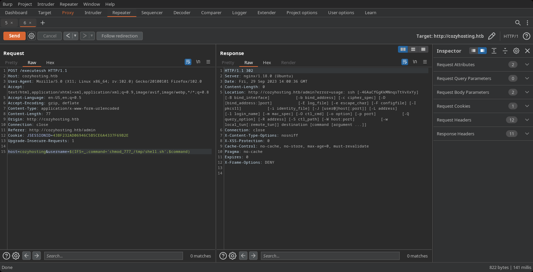
Task: Collapse all Inspector sections
Action: pyautogui.click(x=505, y=51)
